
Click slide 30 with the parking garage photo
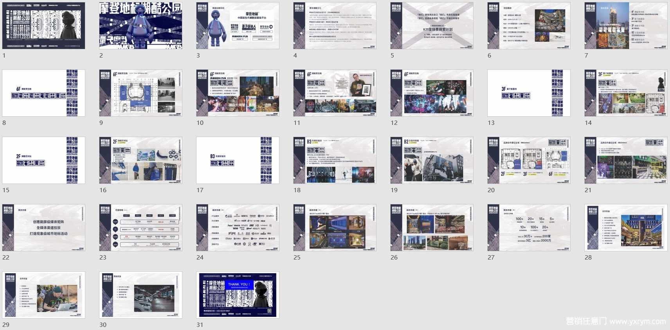click(141, 295)
